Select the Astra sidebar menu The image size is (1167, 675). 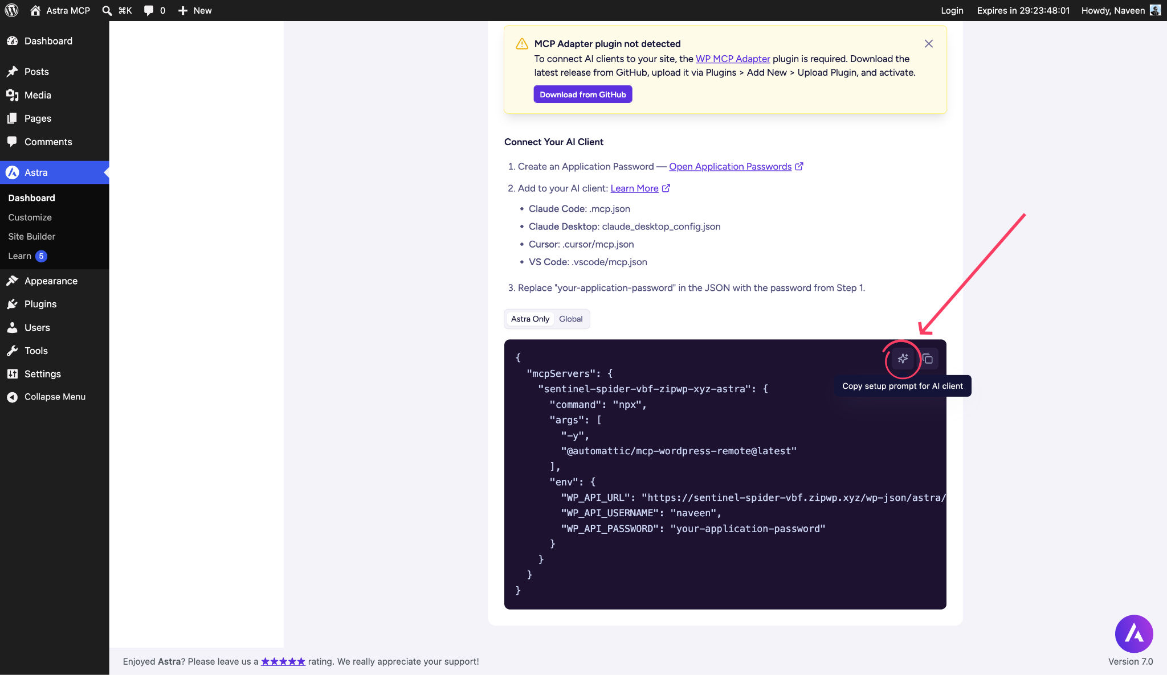54,172
